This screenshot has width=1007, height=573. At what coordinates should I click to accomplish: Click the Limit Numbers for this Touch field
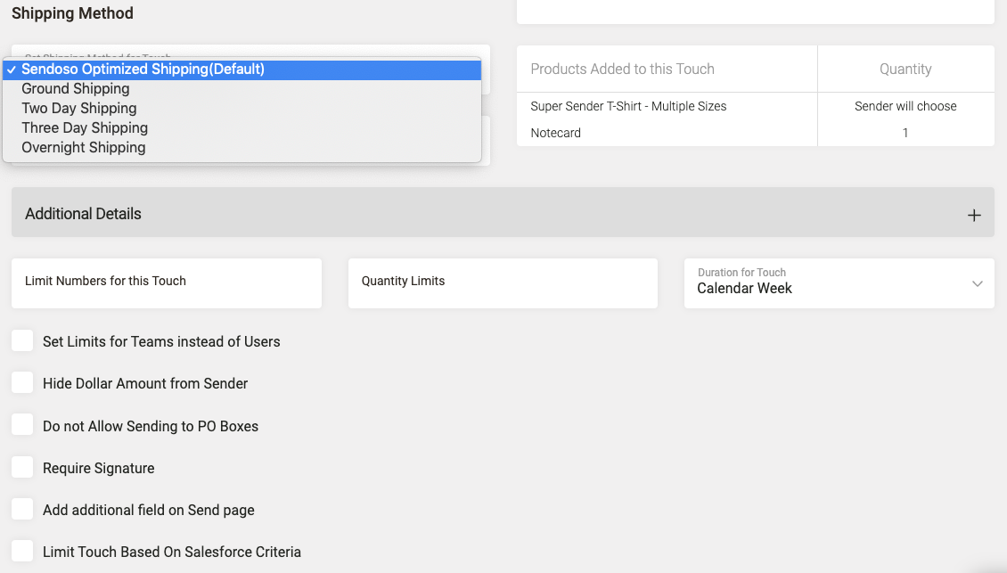coord(167,282)
